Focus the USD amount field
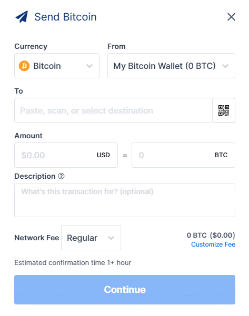The height and width of the screenshot is (316, 249). (66, 155)
